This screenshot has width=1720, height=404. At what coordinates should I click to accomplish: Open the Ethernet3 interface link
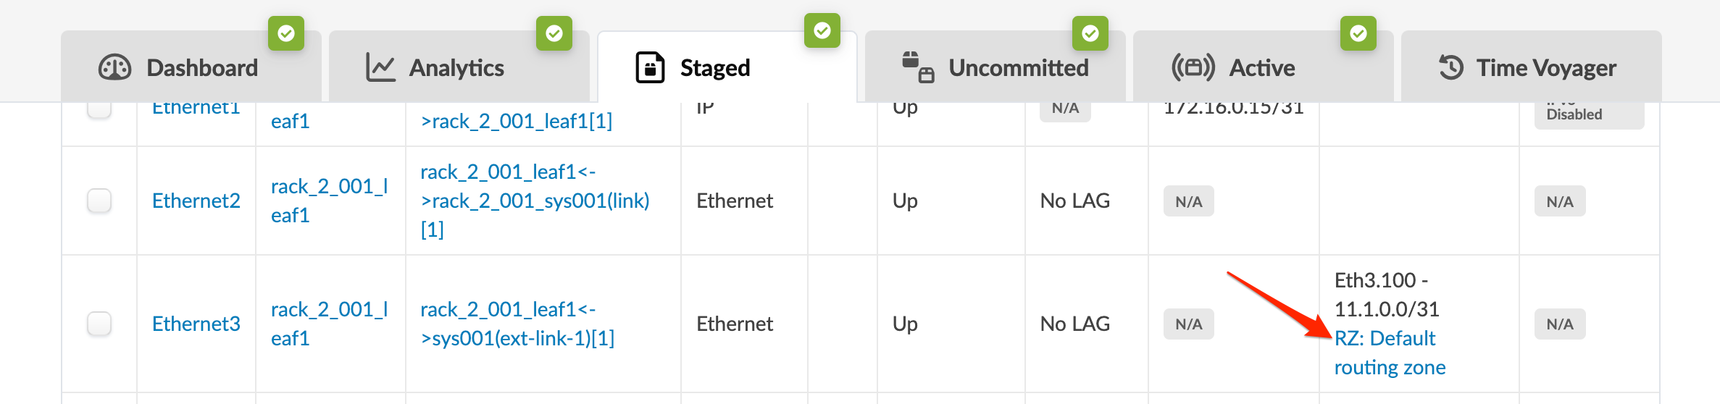[196, 324]
